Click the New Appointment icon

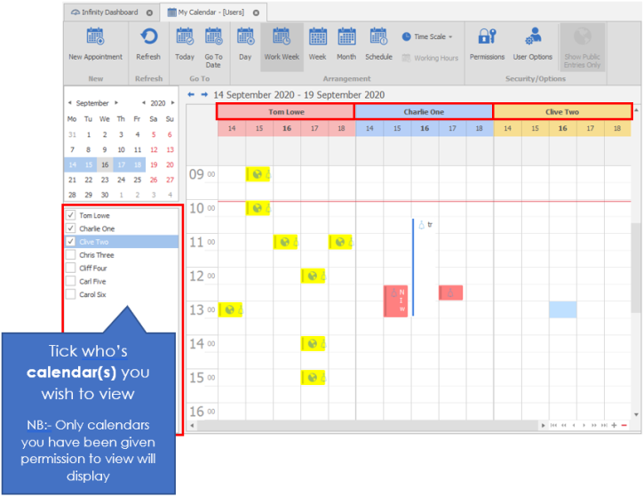point(94,38)
